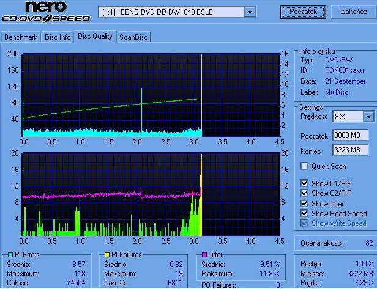
Task: Click the Początek 0000 MB input field
Action: 350,135
